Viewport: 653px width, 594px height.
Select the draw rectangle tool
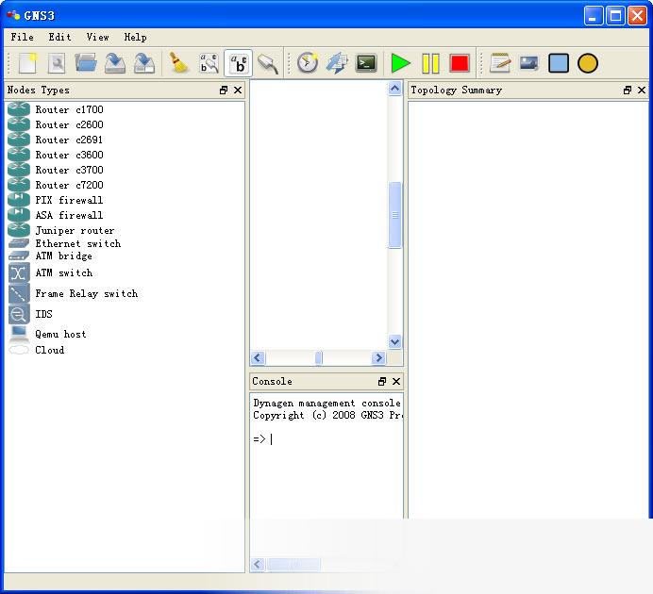[x=559, y=64]
